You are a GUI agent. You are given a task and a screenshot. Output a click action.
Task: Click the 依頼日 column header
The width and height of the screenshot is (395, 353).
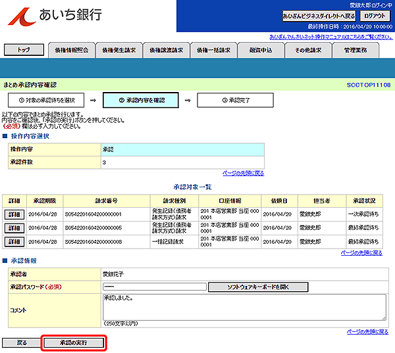pos(279,200)
